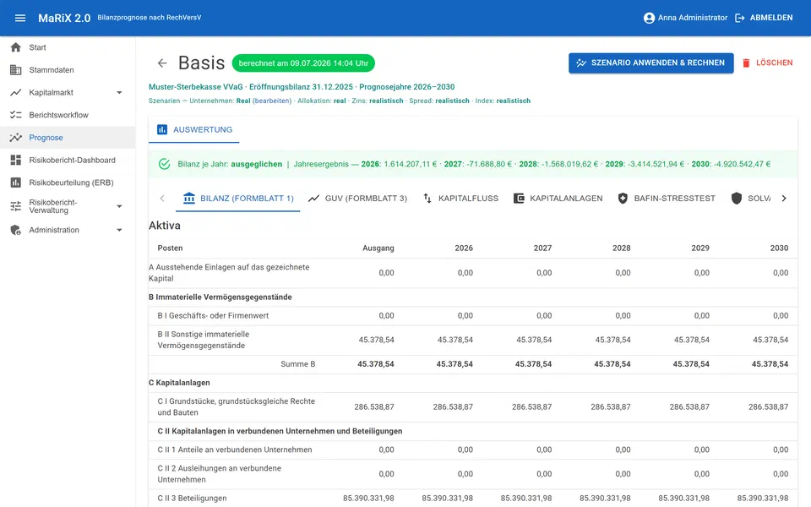Click the C Kapitalanlagen section heading
The image size is (811, 507).
179,383
